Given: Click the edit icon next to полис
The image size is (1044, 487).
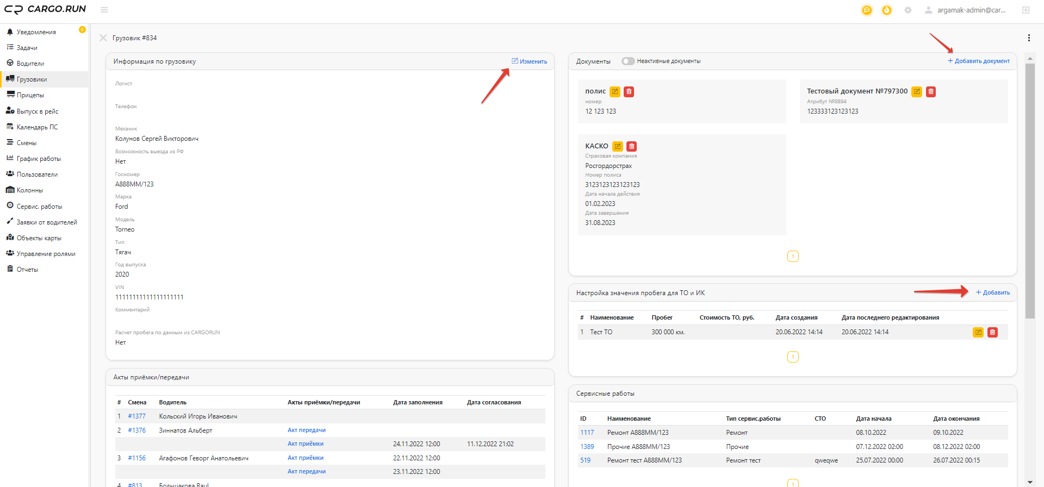Looking at the screenshot, I should [x=614, y=92].
